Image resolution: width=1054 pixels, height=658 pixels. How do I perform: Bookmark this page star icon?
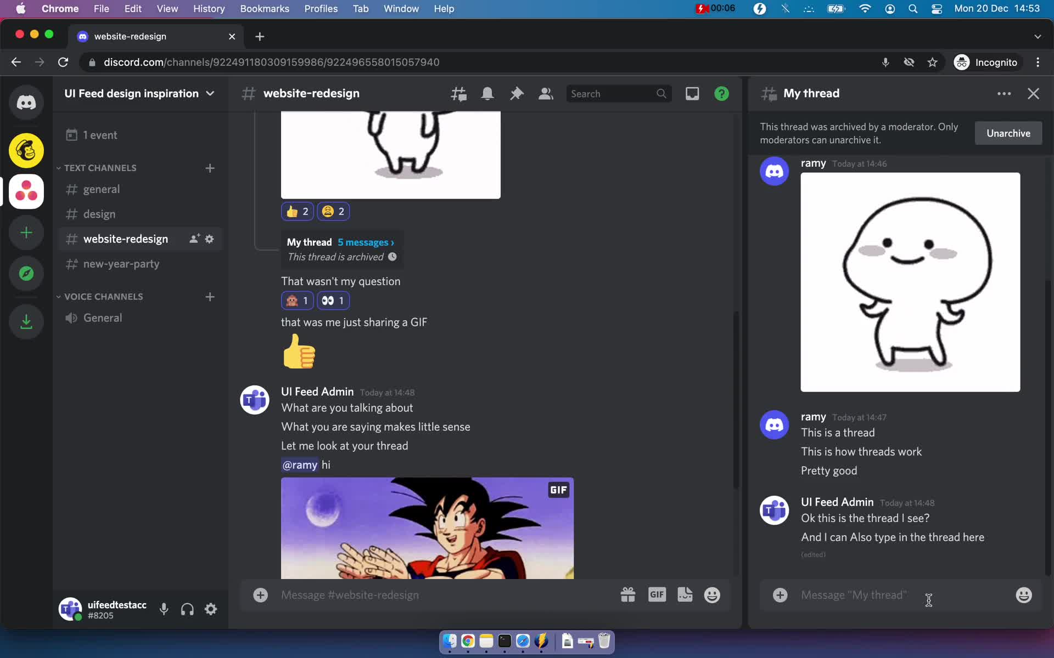click(932, 63)
